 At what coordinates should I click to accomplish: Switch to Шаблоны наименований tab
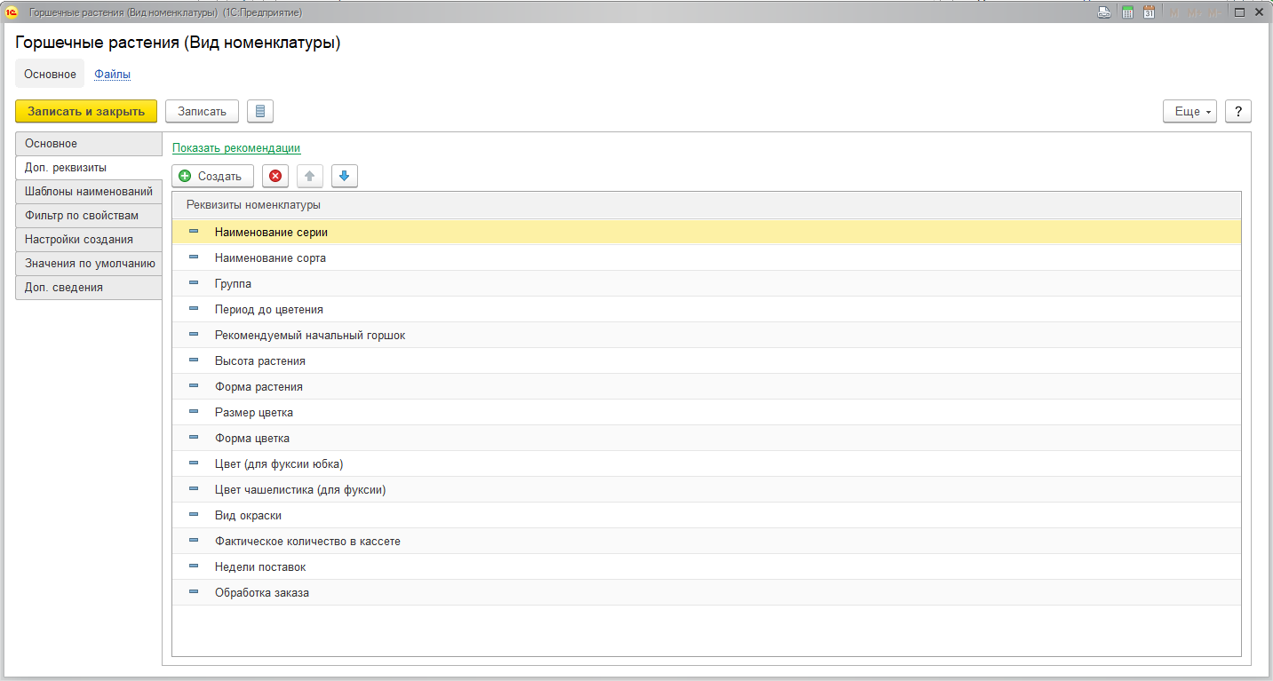[89, 192]
